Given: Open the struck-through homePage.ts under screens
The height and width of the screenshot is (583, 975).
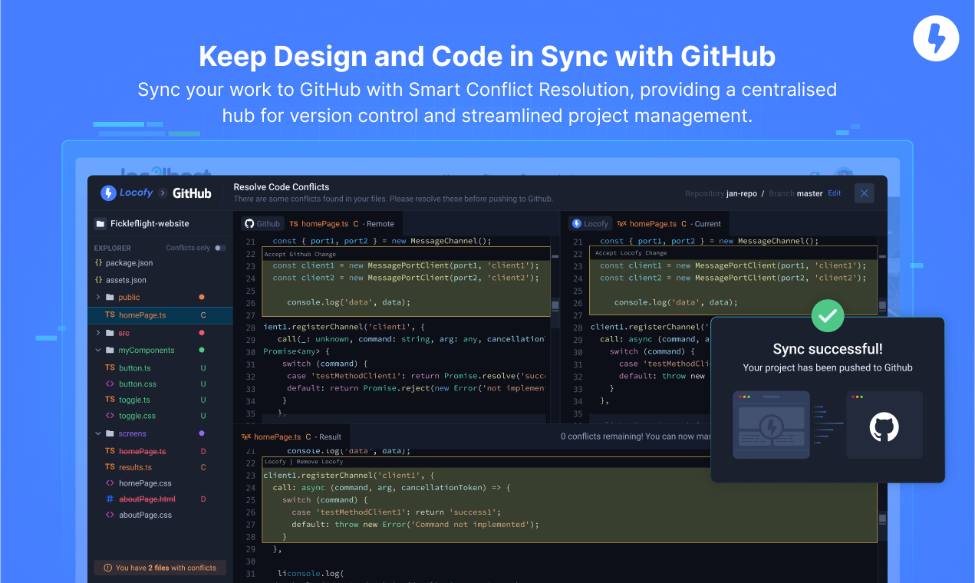Looking at the screenshot, I should click(142, 451).
